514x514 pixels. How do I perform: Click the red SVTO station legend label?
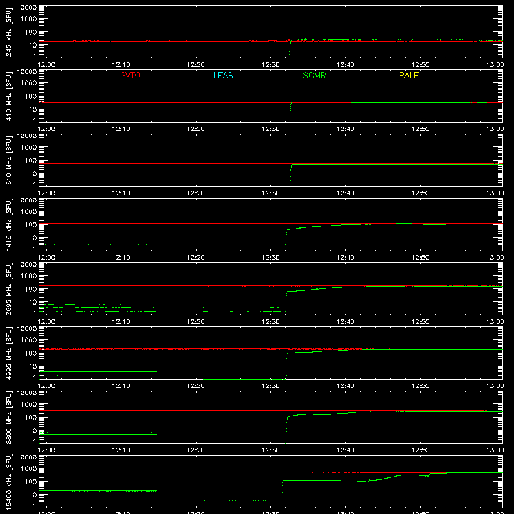[130, 75]
